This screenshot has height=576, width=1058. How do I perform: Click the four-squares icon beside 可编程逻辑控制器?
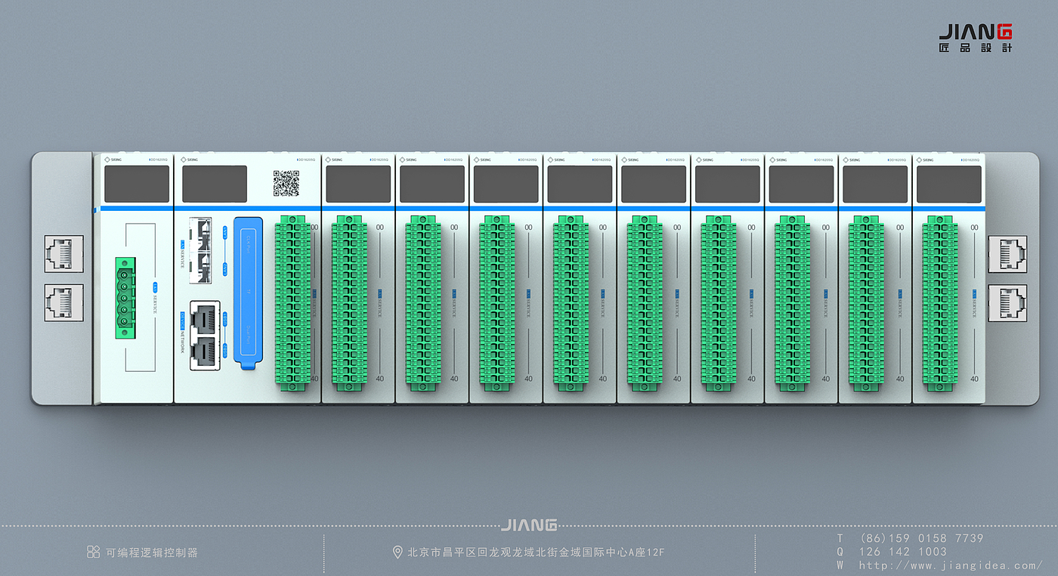point(94,552)
